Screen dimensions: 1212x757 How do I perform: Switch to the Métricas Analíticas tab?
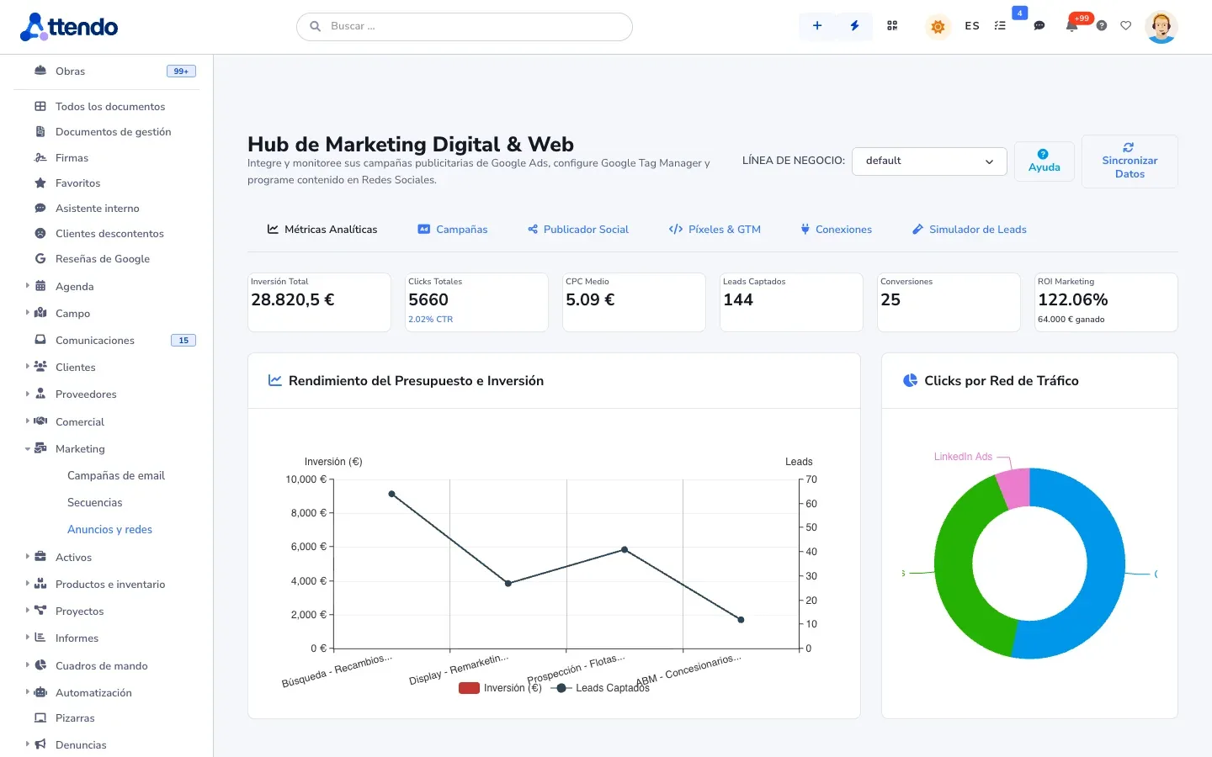(x=322, y=230)
